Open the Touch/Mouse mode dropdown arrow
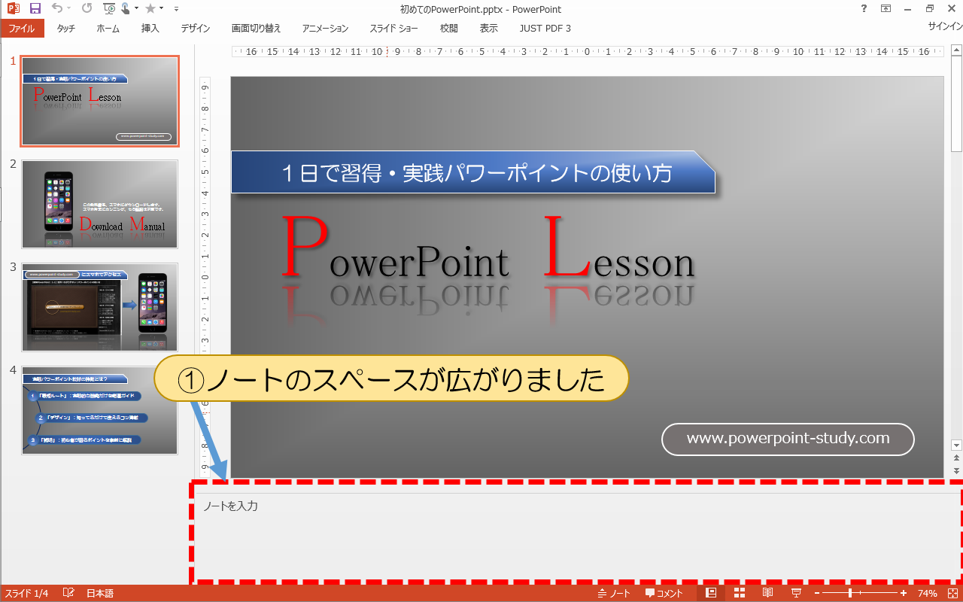The height and width of the screenshot is (602, 963). pyautogui.click(x=136, y=9)
